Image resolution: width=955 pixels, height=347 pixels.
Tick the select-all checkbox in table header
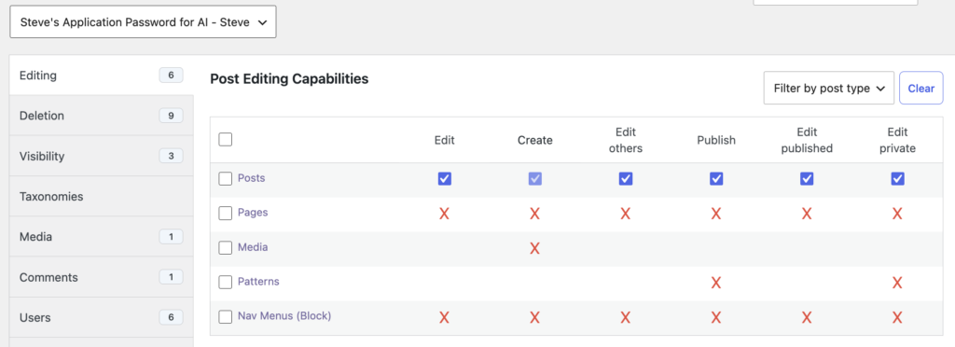[226, 139]
